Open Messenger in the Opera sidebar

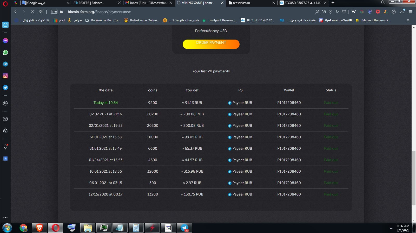pos(5,41)
